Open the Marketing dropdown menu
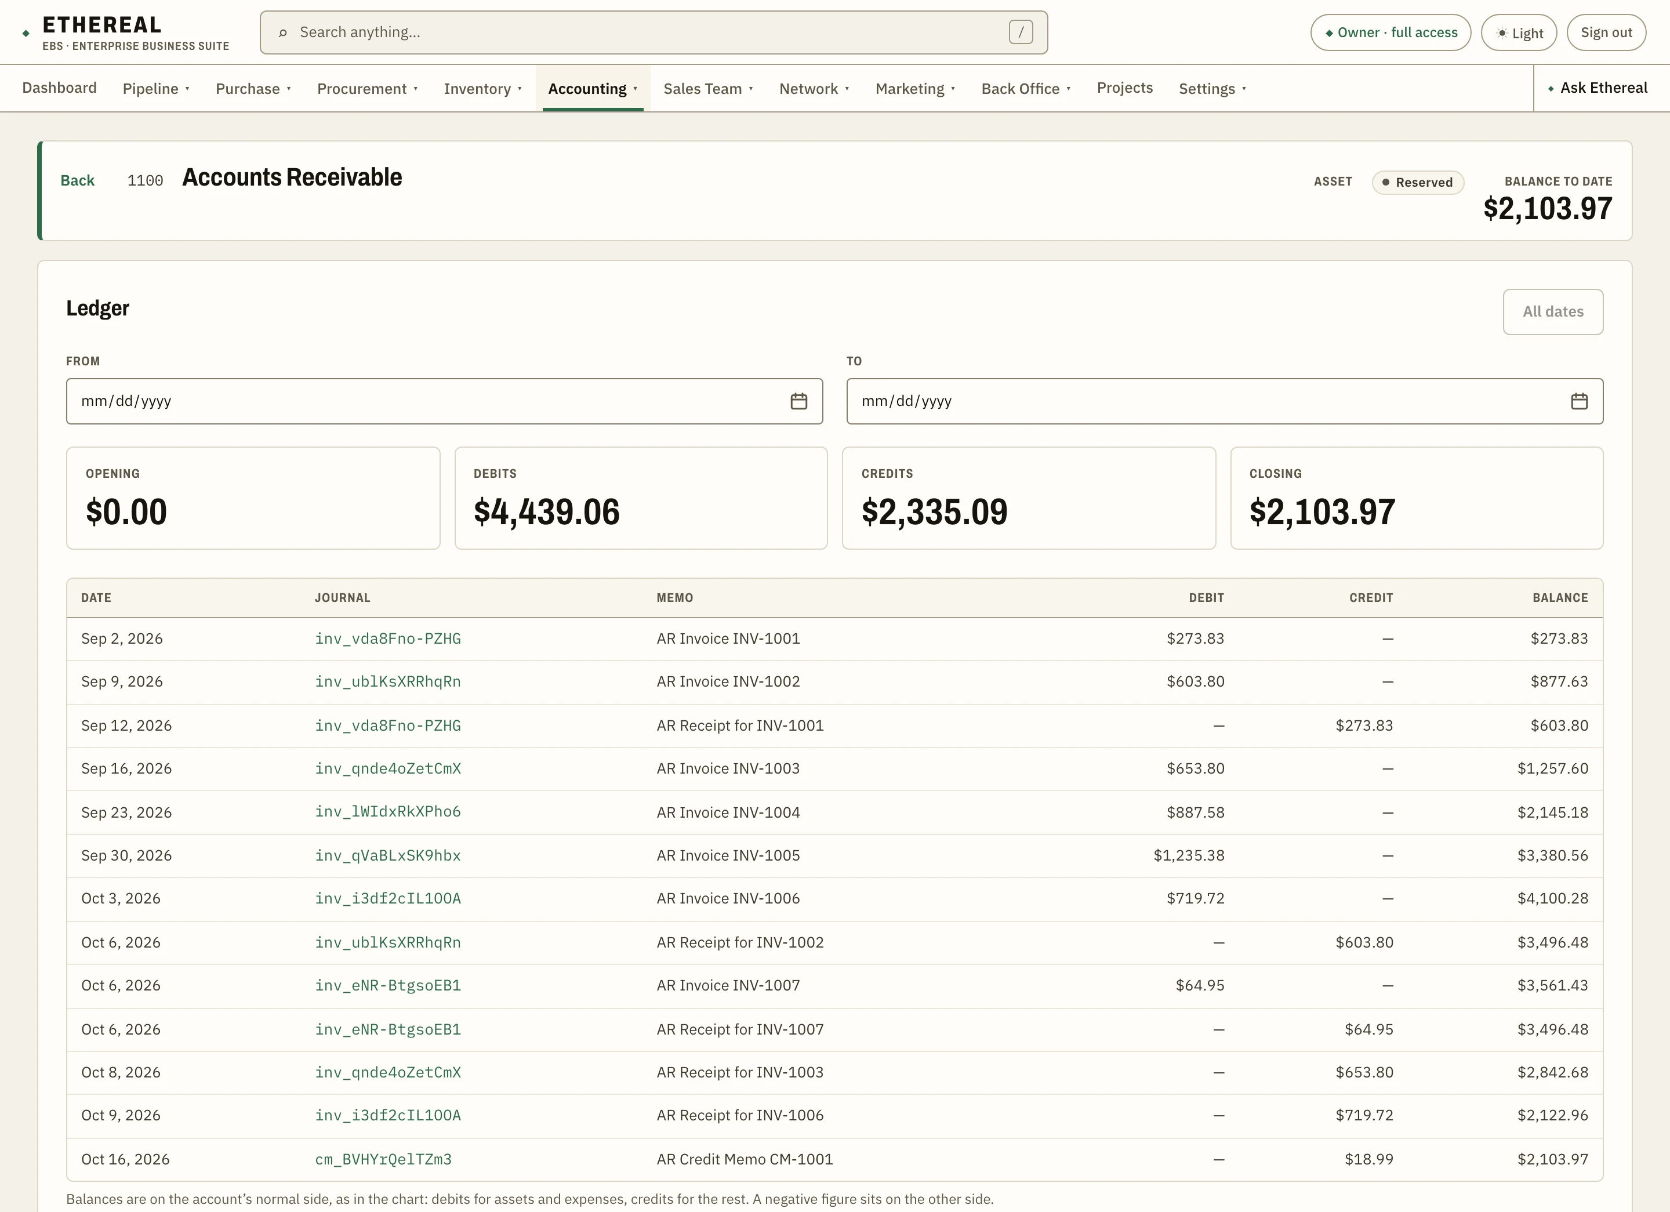 pyautogui.click(x=915, y=88)
